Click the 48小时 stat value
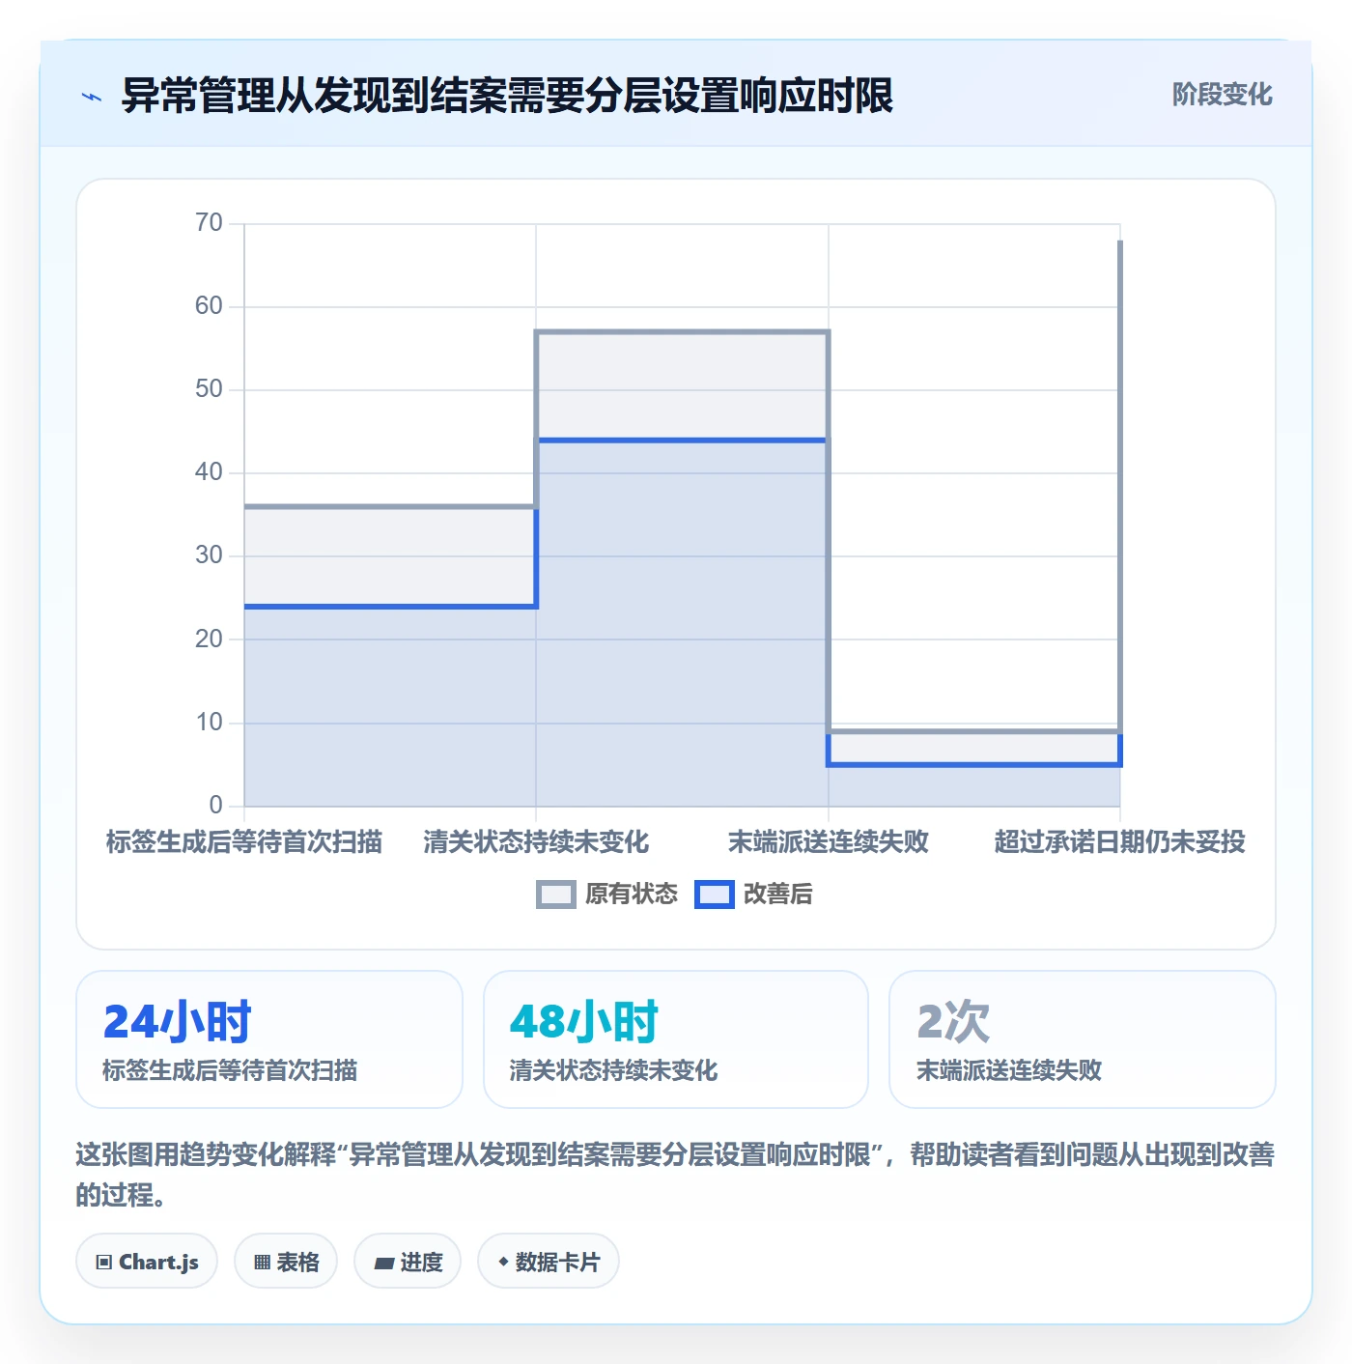This screenshot has height=1364, width=1352. click(x=584, y=1021)
